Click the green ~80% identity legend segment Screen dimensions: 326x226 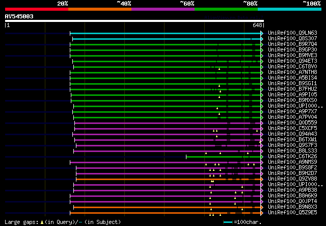pyautogui.click(x=226, y=9)
